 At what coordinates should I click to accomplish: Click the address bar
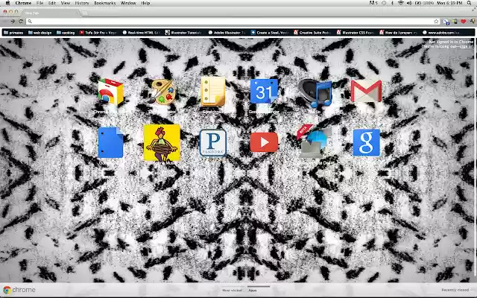coord(233,22)
